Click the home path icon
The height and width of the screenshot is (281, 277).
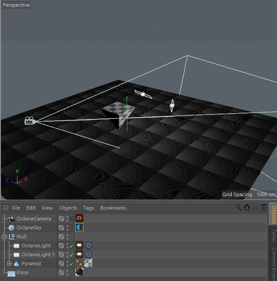[x=247, y=207]
